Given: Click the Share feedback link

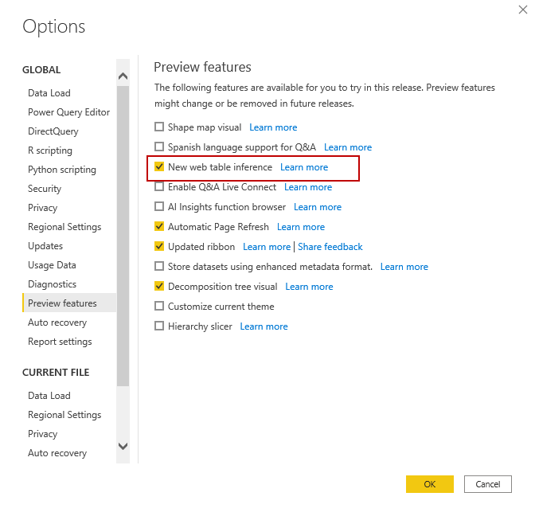Looking at the screenshot, I should (330, 247).
